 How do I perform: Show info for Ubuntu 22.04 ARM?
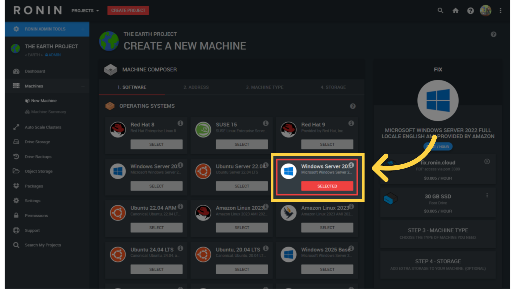pos(180,206)
